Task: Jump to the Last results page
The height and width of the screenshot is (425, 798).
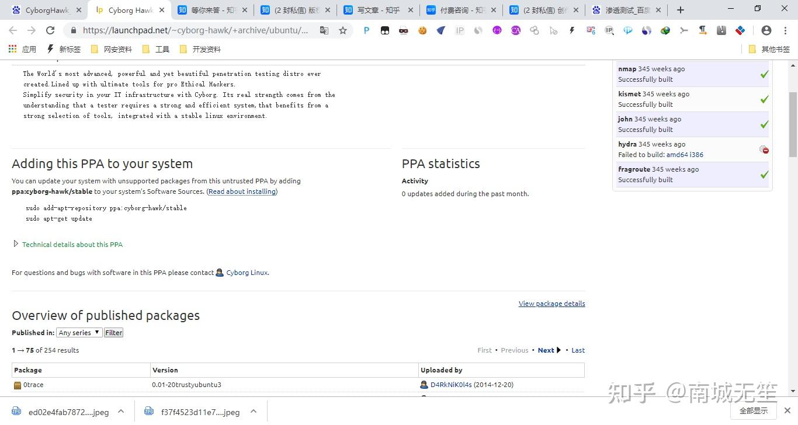Action: click(x=578, y=350)
